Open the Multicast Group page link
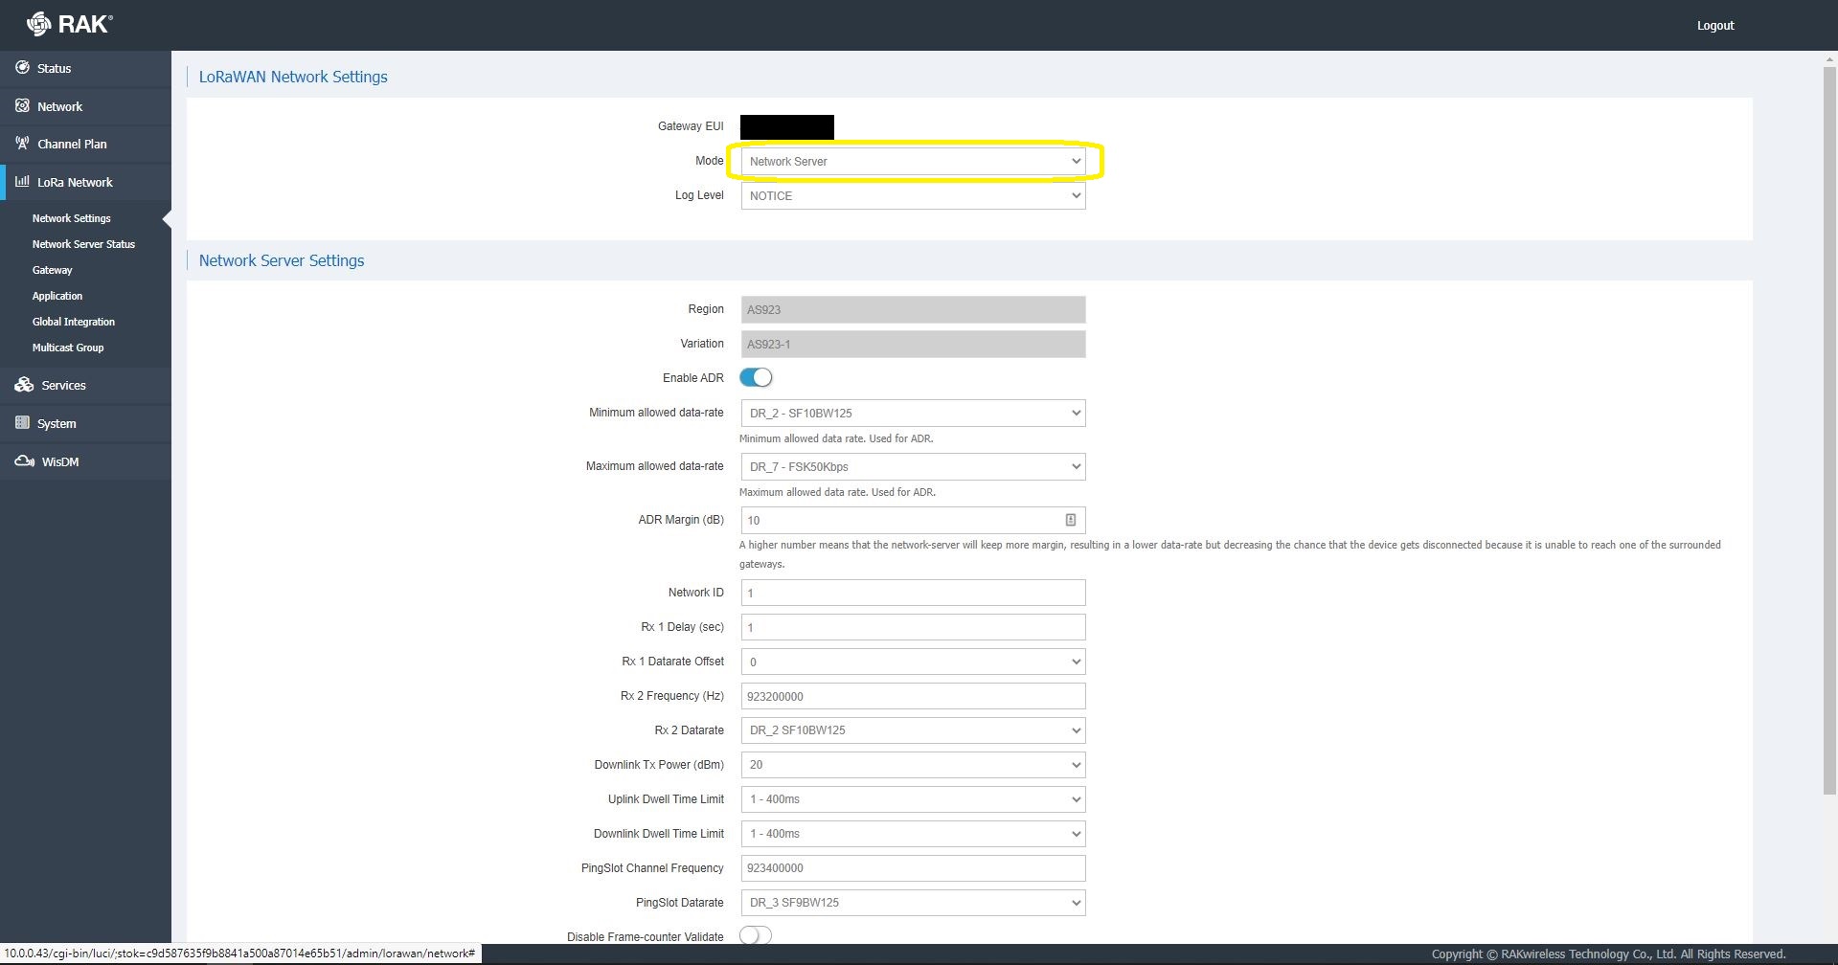Image resolution: width=1838 pixels, height=965 pixels. (67, 348)
